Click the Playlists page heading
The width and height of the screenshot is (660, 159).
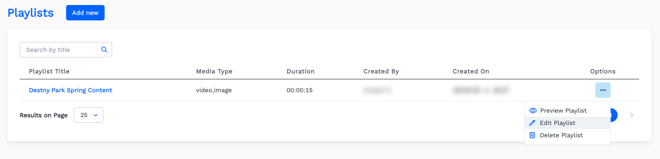(x=31, y=13)
